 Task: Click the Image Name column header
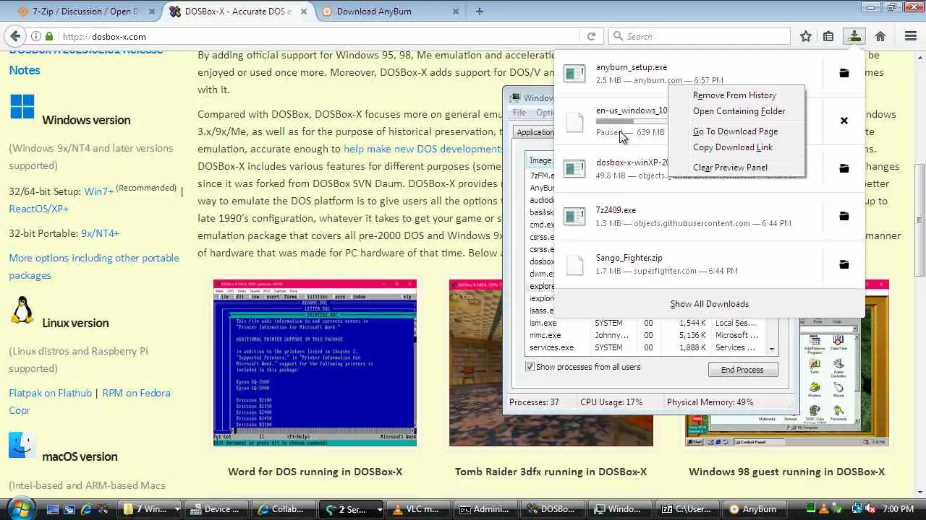pyautogui.click(x=540, y=160)
